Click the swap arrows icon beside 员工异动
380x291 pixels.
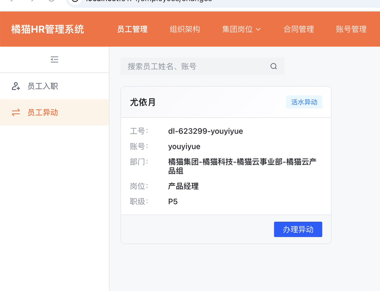(x=16, y=113)
